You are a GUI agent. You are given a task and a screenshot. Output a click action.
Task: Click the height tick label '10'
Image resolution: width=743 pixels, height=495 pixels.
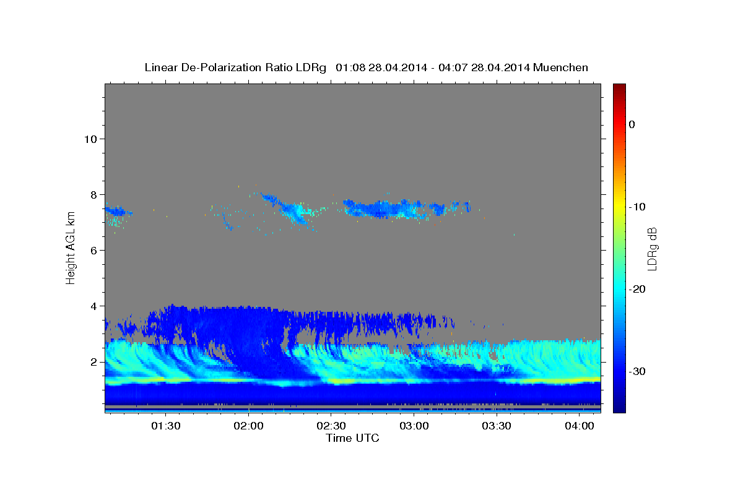pyautogui.click(x=90, y=139)
